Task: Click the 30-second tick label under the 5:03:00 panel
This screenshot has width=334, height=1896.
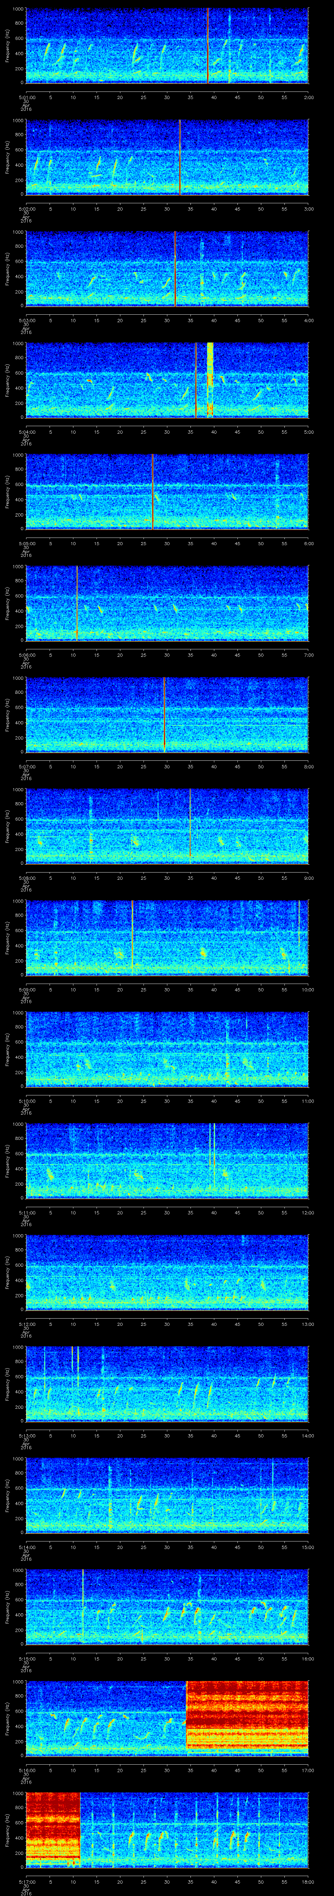Action: point(167,320)
